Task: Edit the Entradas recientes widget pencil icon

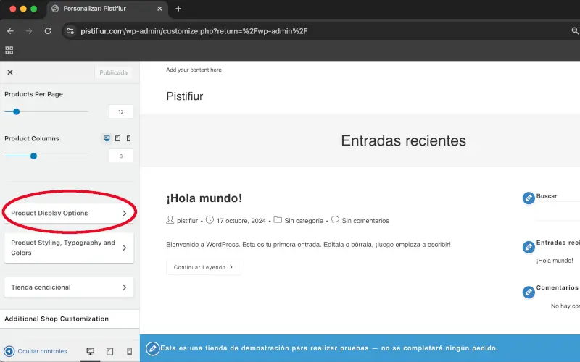Action: 529,247
